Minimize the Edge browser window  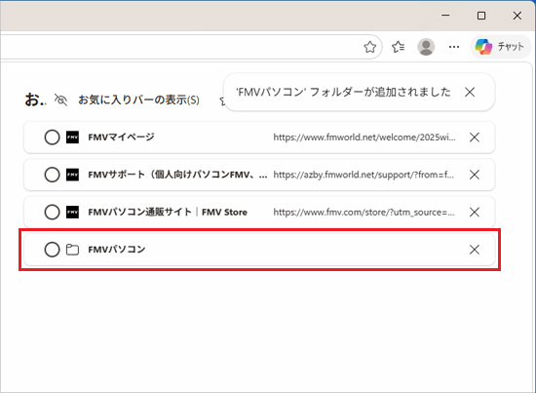click(x=445, y=16)
